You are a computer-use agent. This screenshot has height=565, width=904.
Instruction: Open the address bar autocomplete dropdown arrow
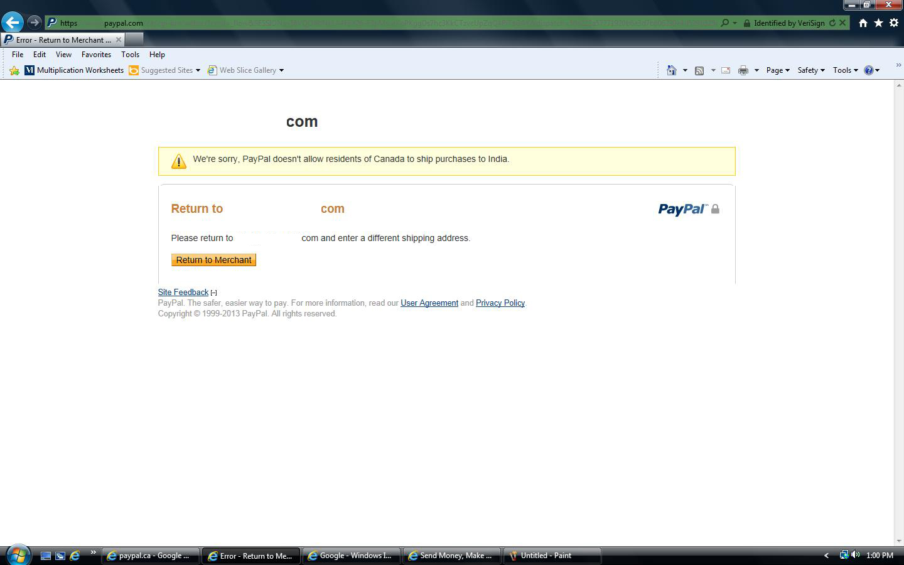pyautogui.click(x=734, y=23)
